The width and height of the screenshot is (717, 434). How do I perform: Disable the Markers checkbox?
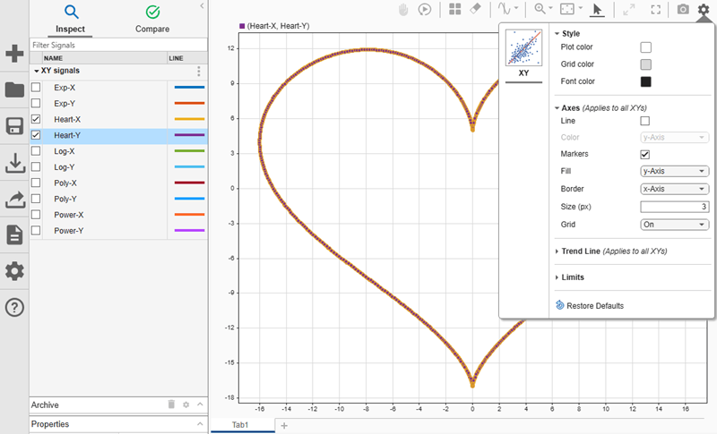[644, 154]
